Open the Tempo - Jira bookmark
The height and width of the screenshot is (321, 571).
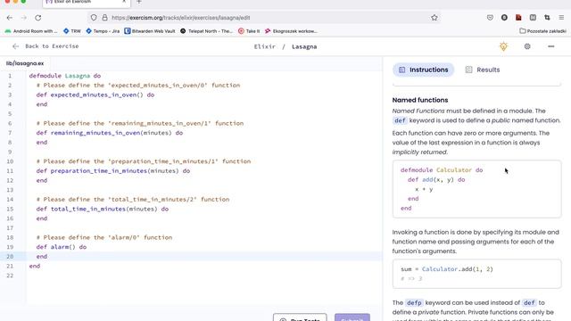pyautogui.click(x=103, y=31)
